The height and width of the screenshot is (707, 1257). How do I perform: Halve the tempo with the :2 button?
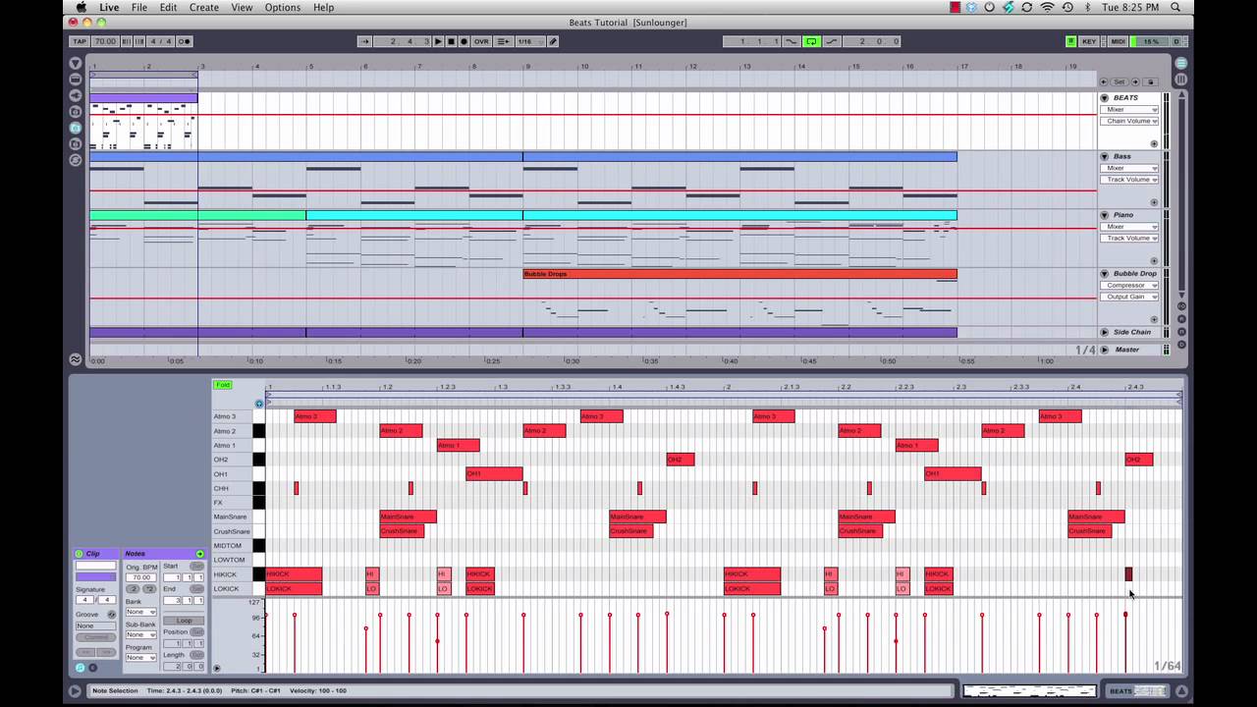coord(135,589)
